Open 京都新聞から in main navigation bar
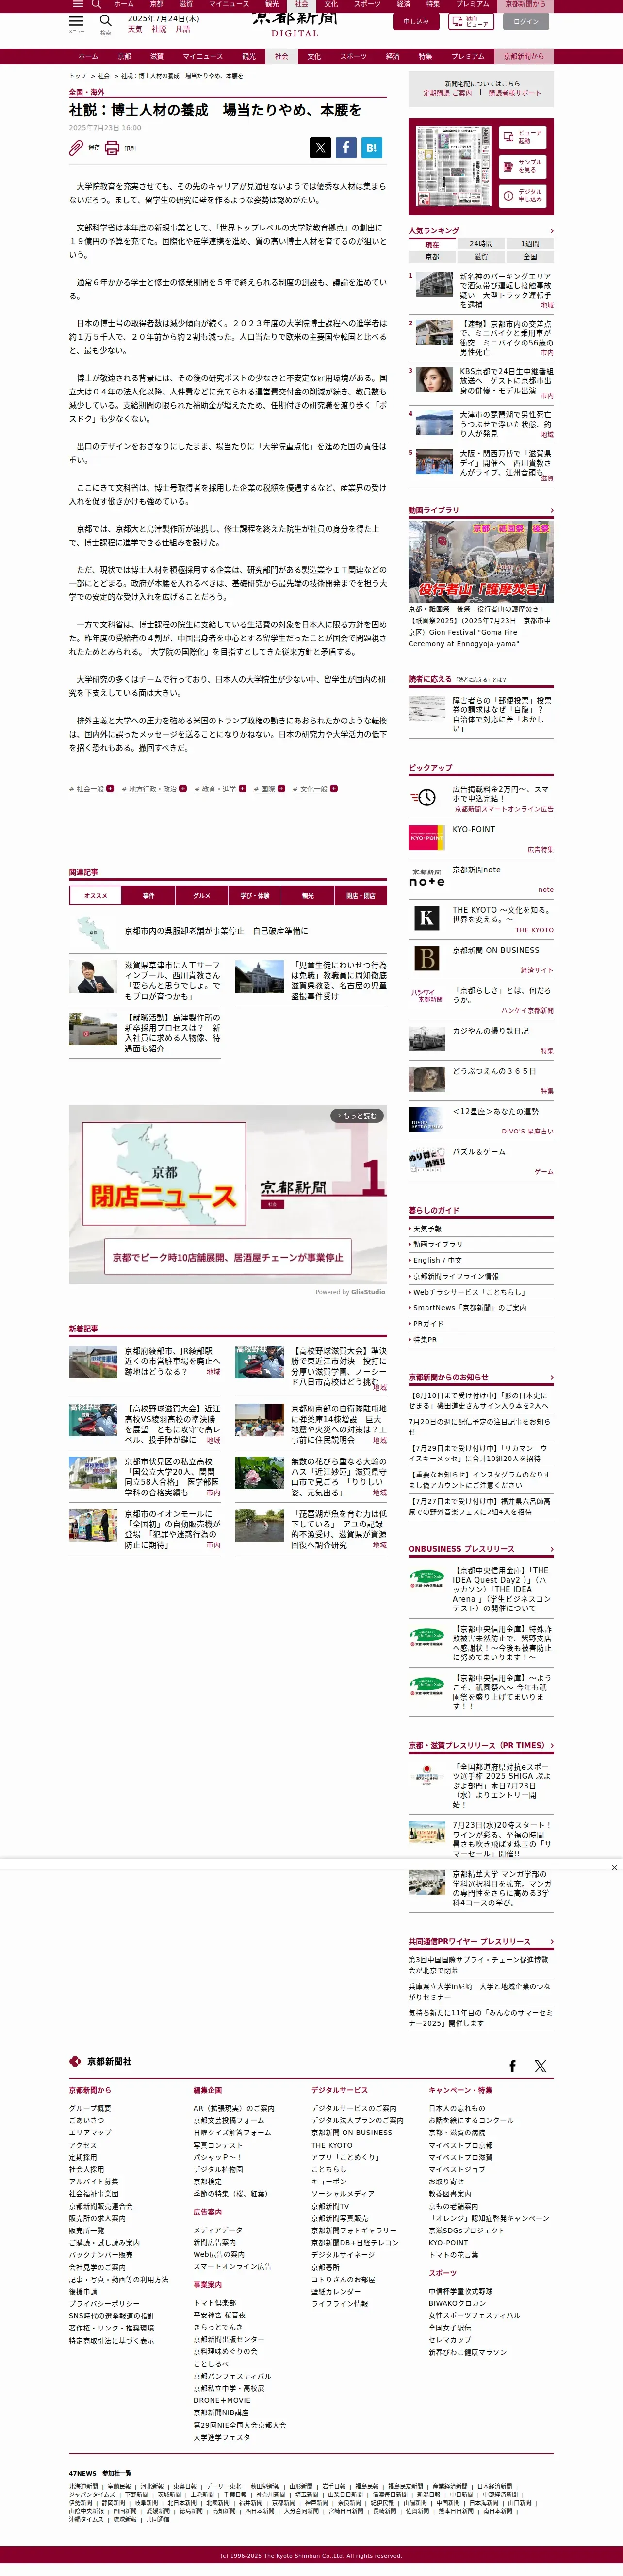Image resolution: width=623 pixels, height=2576 pixels. click(524, 56)
